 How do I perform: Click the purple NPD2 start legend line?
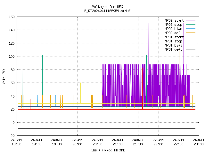click(x=191, y=20)
